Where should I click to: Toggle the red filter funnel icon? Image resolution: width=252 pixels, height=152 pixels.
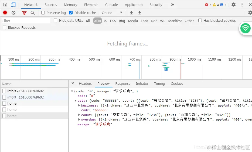pyautogui.click(x=24, y=13)
